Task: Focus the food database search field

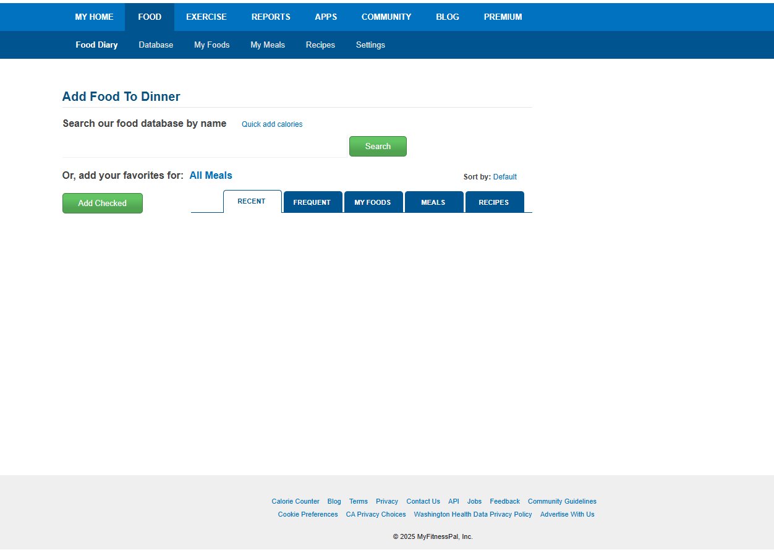Action: [205, 147]
